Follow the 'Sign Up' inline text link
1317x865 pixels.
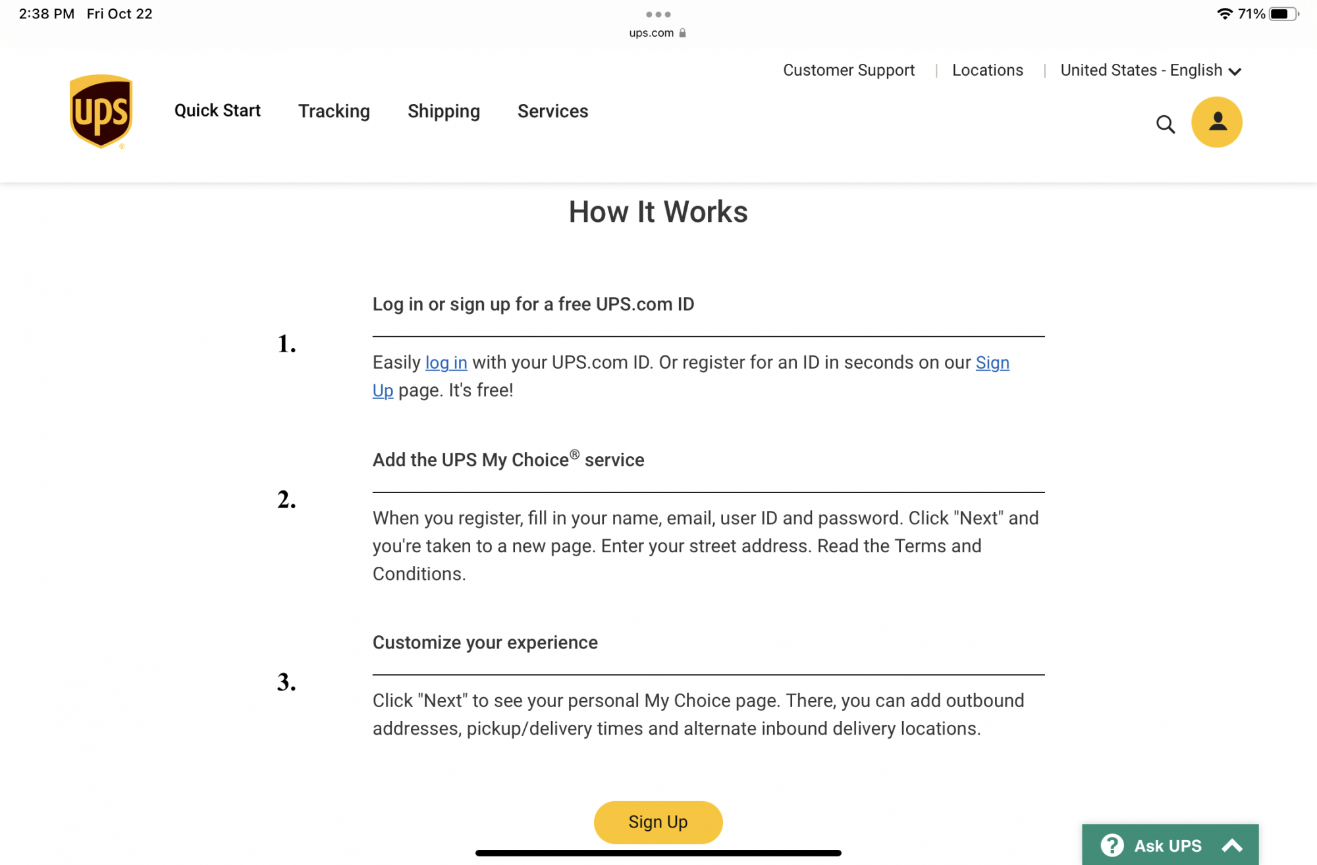992,363
